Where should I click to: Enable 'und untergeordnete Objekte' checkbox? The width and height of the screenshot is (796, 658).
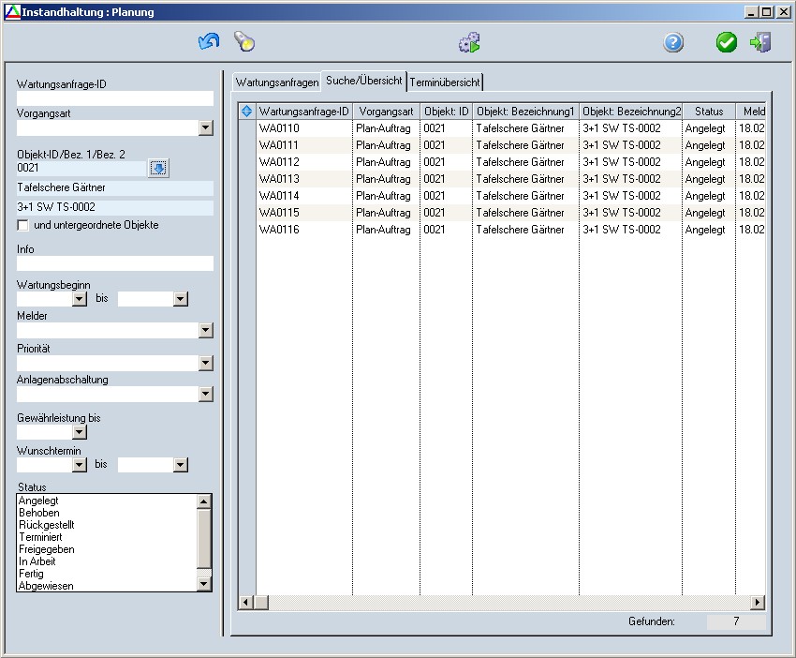click(x=23, y=226)
